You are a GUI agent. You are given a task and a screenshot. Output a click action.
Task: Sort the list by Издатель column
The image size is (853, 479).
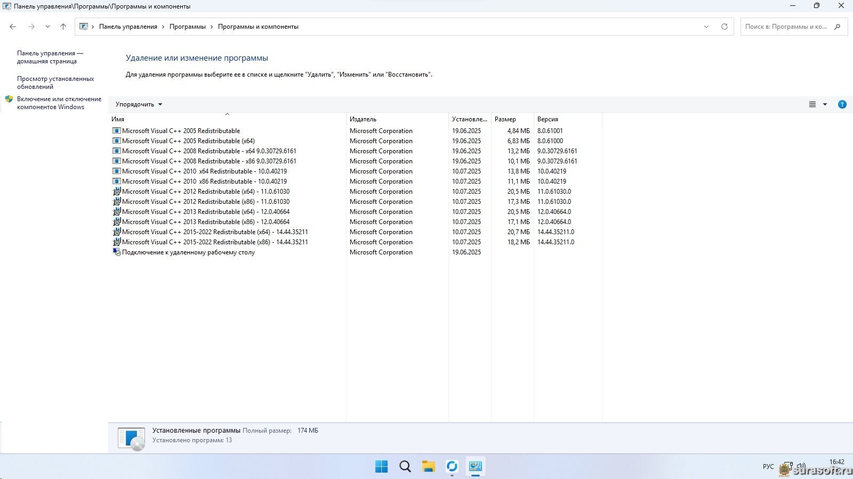pos(363,119)
